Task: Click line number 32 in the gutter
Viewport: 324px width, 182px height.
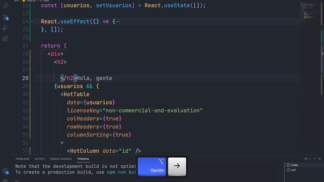Action: tap(25, 111)
